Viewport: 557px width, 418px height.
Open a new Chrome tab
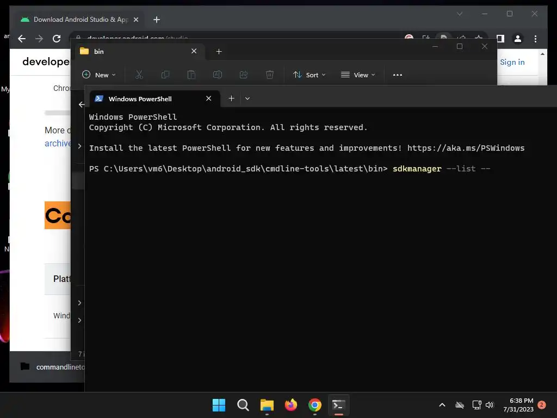(x=157, y=20)
